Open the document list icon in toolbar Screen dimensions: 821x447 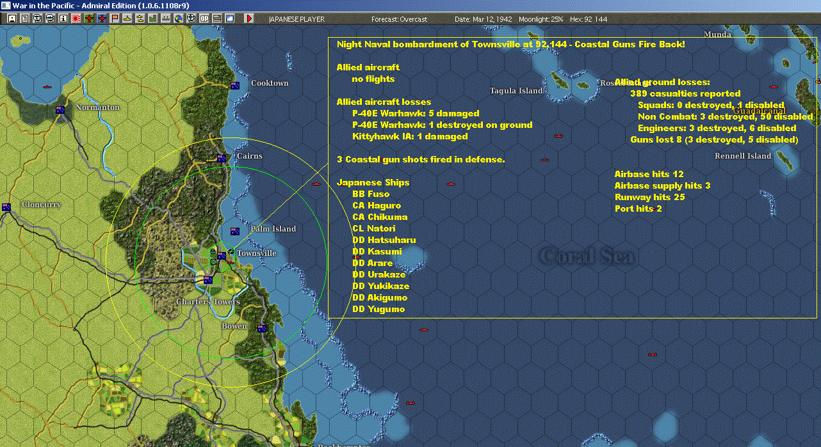[x=25, y=19]
